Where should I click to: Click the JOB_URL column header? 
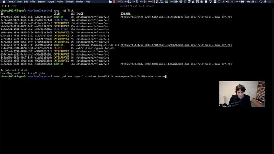tap(125, 14)
